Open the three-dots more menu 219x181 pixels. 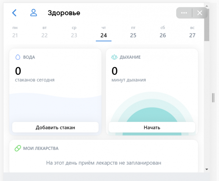(184, 13)
